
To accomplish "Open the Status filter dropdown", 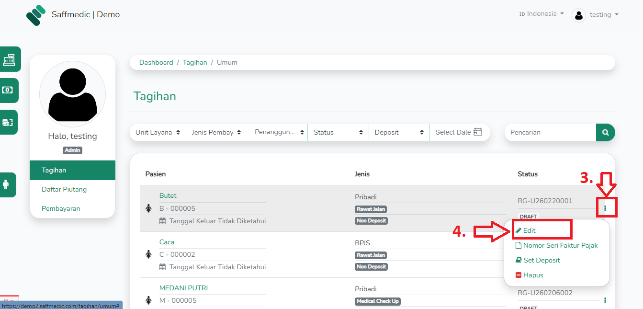I will [338, 132].
